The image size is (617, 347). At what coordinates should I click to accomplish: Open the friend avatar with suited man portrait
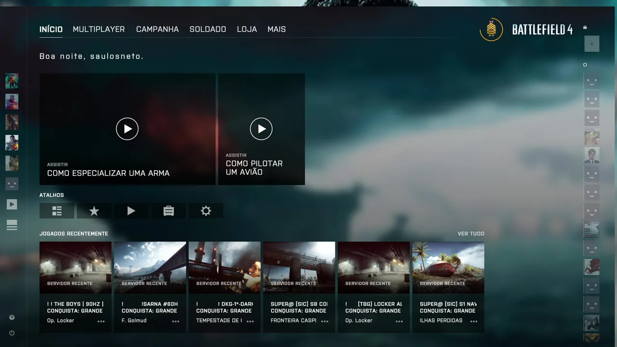pyautogui.click(x=592, y=155)
